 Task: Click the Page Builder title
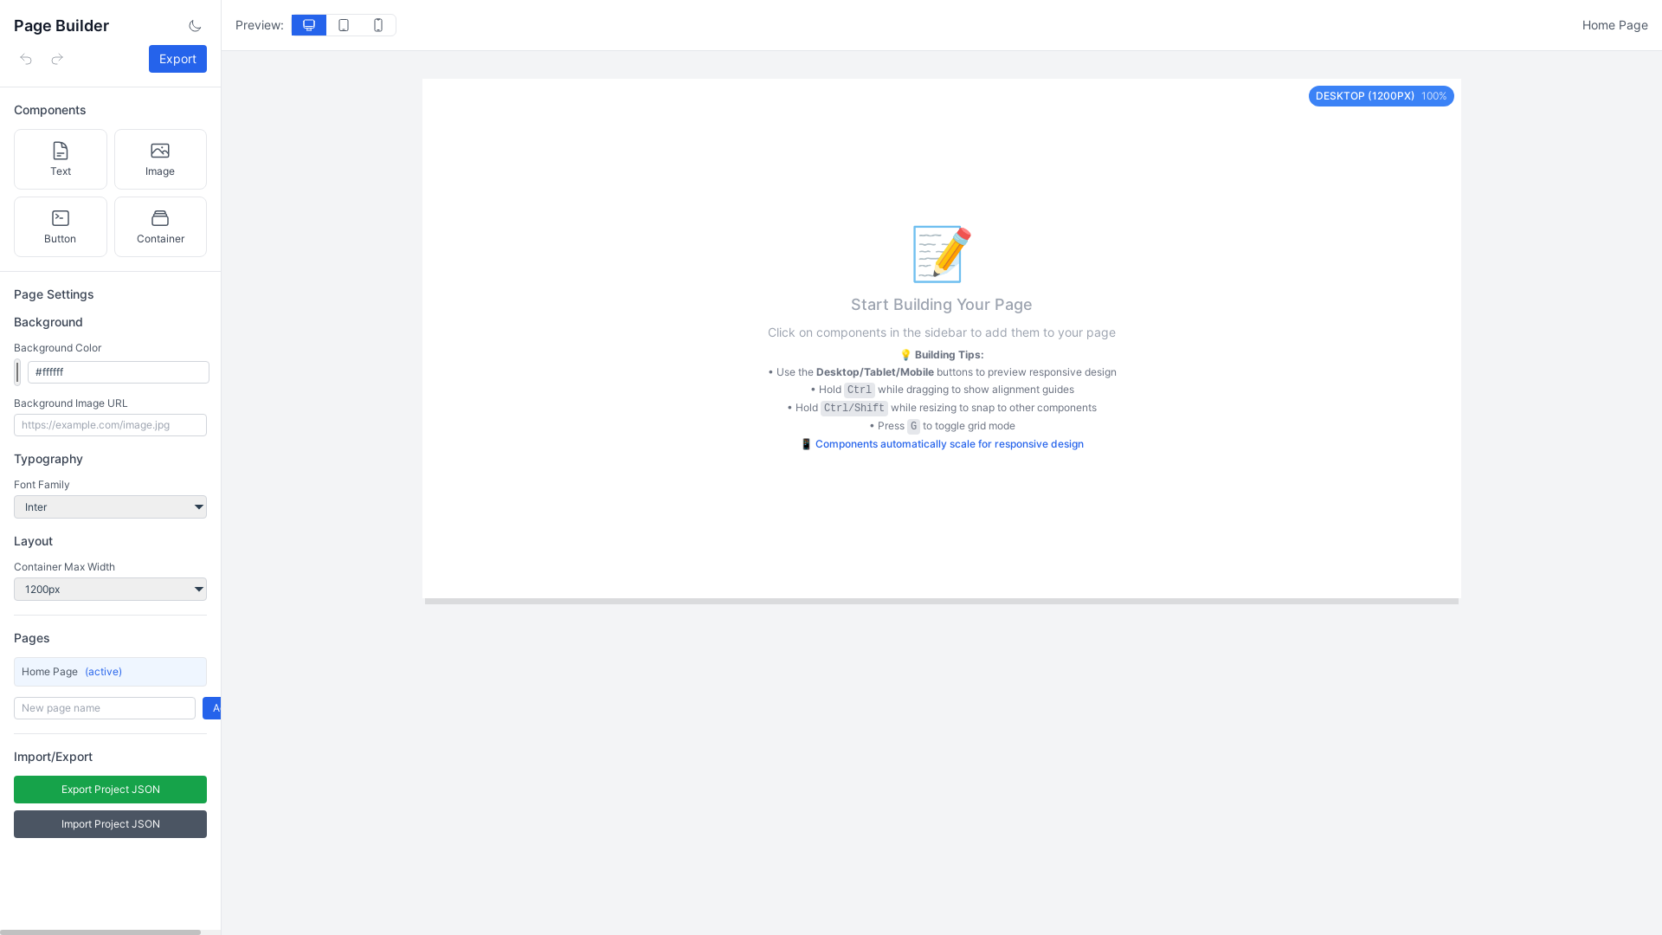coord(61,26)
